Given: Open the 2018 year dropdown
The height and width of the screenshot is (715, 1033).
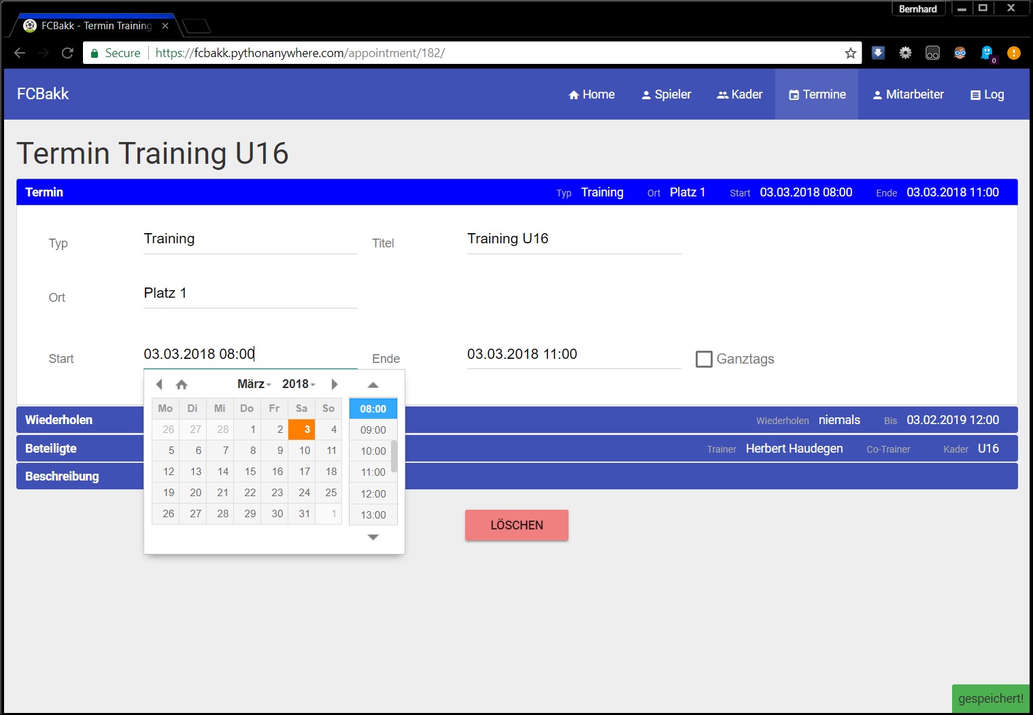Looking at the screenshot, I should [x=299, y=384].
